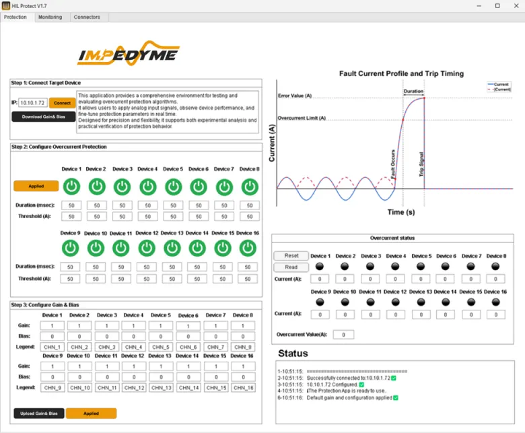Toggle the Device 12 power button
Image resolution: width=525 pixels, height=433 pixels.
click(x=147, y=248)
